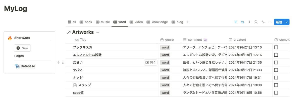Click the word genre tag in プッタネスカ row

[165, 47]
